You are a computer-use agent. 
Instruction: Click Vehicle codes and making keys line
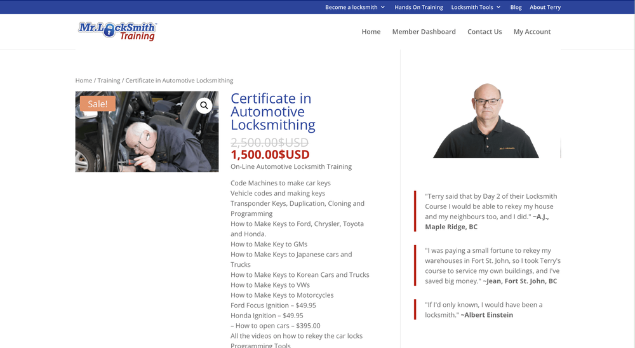pyautogui.click(x=278, y=193)
